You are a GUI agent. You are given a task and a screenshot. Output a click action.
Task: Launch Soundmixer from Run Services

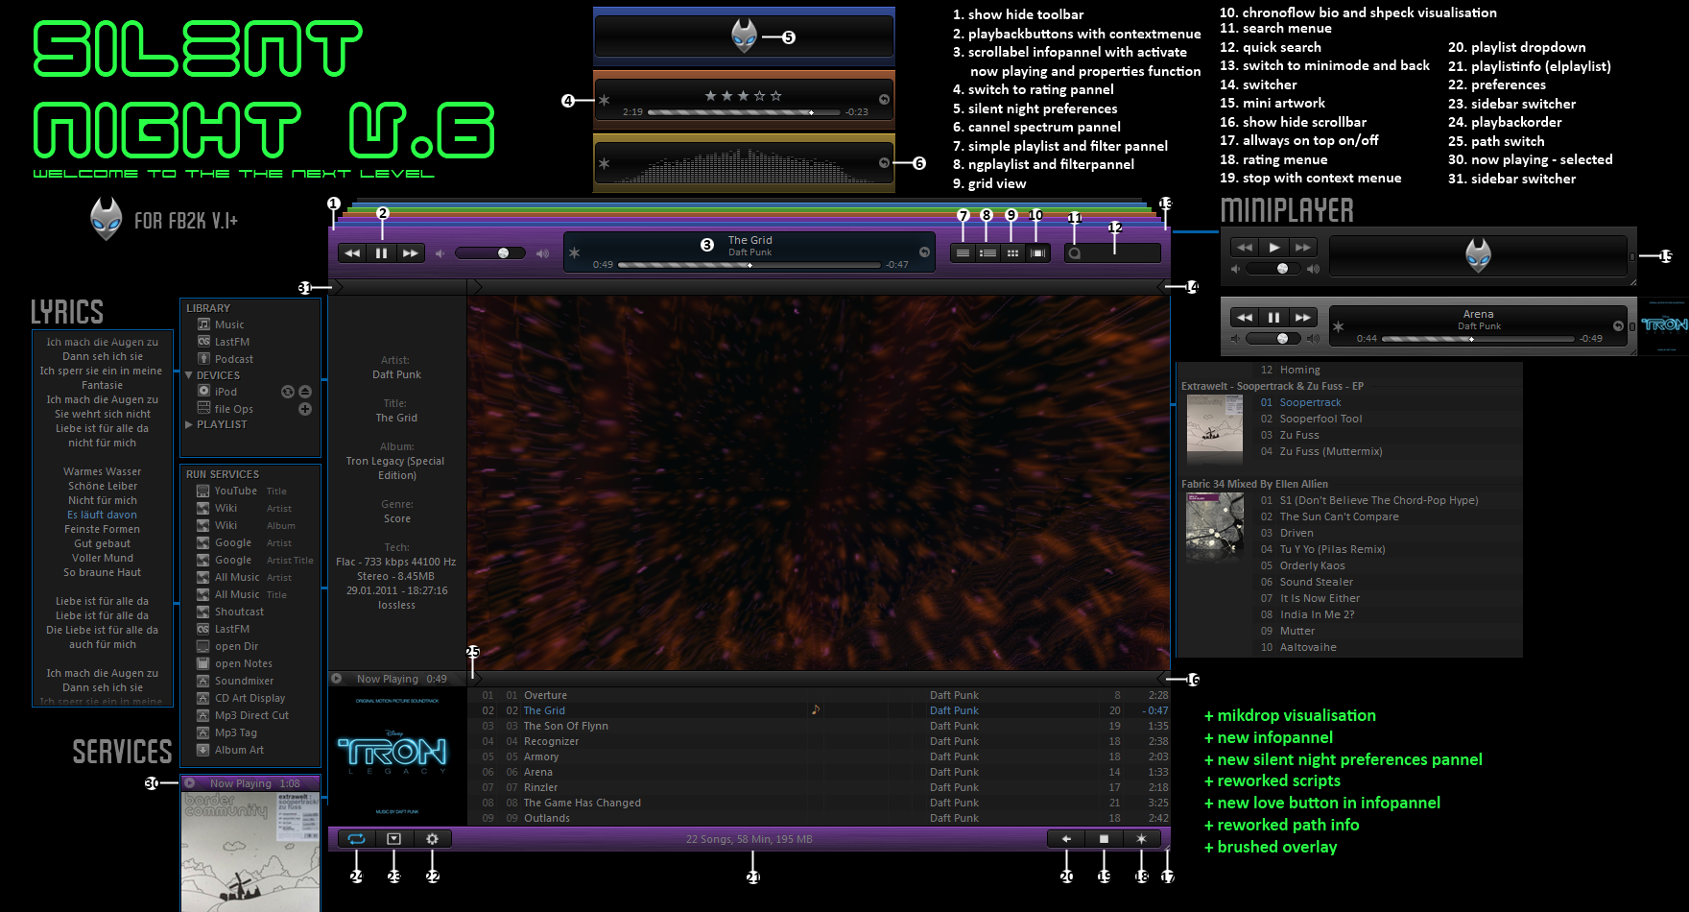244,681
